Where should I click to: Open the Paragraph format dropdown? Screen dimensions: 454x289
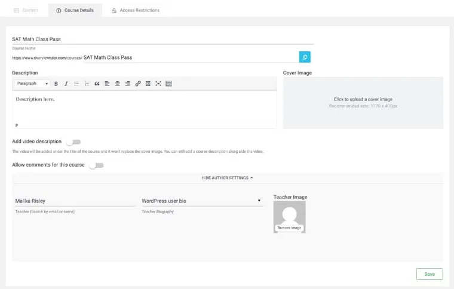tap(32, 84)
